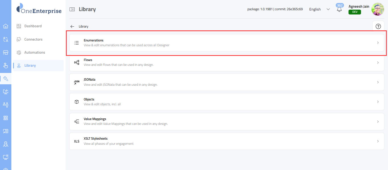Select the touch pointer icon in rail
This screenshot has height=170, width=388.
(5, 66)
